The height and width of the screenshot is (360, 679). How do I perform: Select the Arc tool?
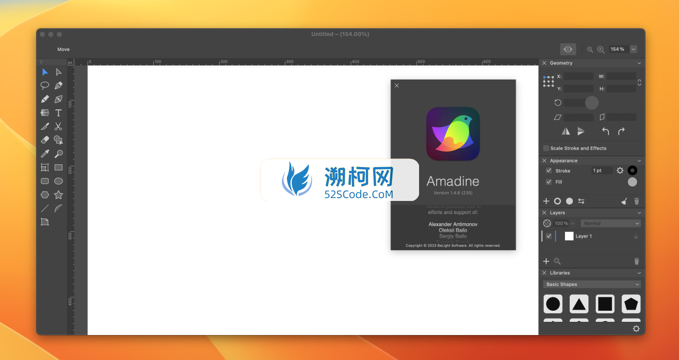(58, 208)
